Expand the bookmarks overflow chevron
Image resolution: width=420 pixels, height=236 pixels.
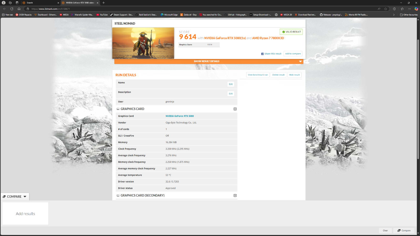[394, 15]
